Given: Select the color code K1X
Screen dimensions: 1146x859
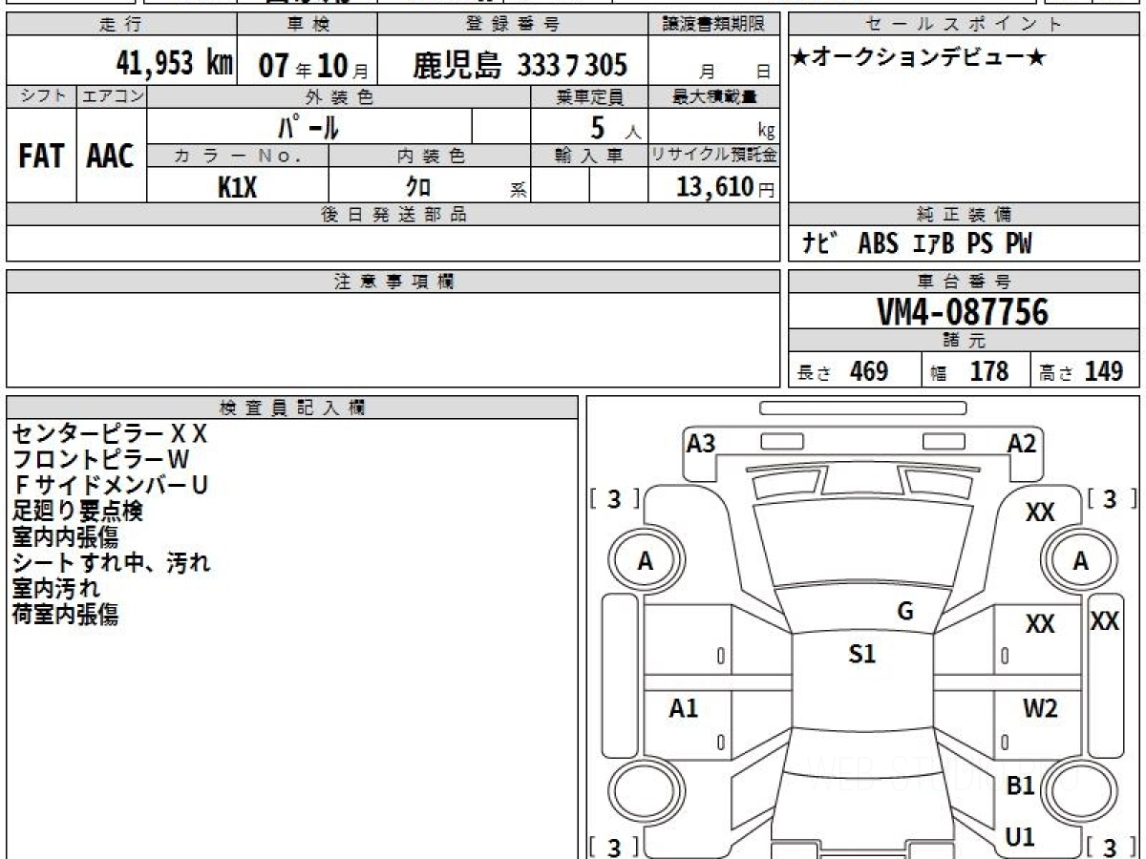Looking at the screenshot, I should coord(238,187).
